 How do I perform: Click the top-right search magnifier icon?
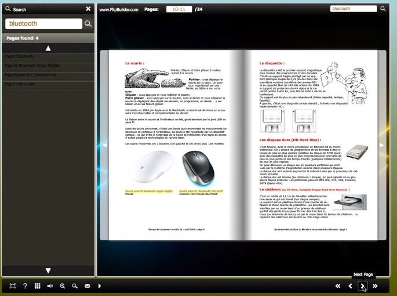[x=383, y=9]
